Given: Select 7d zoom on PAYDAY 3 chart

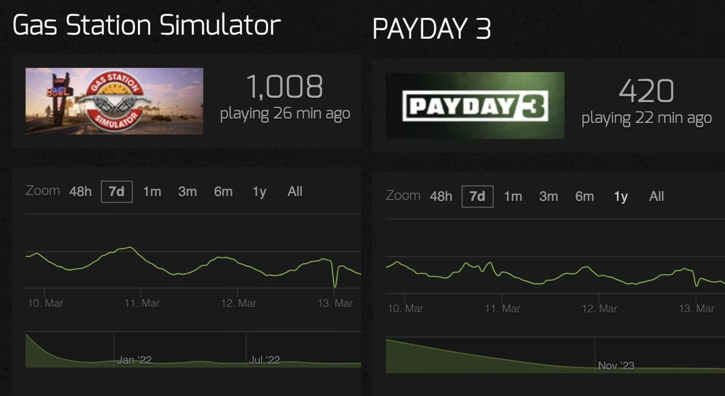Looking at the screenshot, I should 477,196.
